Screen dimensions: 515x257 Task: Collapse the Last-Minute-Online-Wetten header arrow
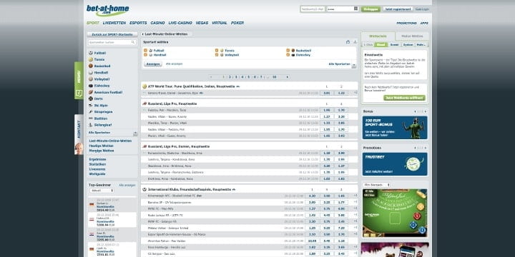coord(143,34)
